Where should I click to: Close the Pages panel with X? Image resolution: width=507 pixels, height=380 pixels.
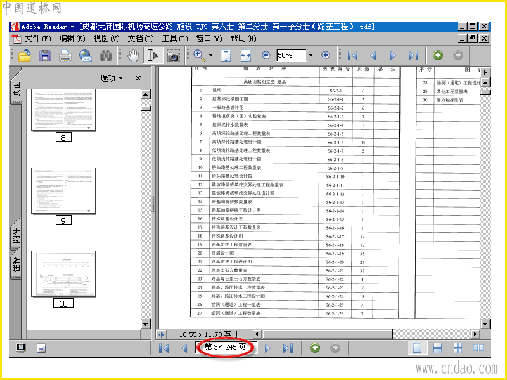click(138, 78)
